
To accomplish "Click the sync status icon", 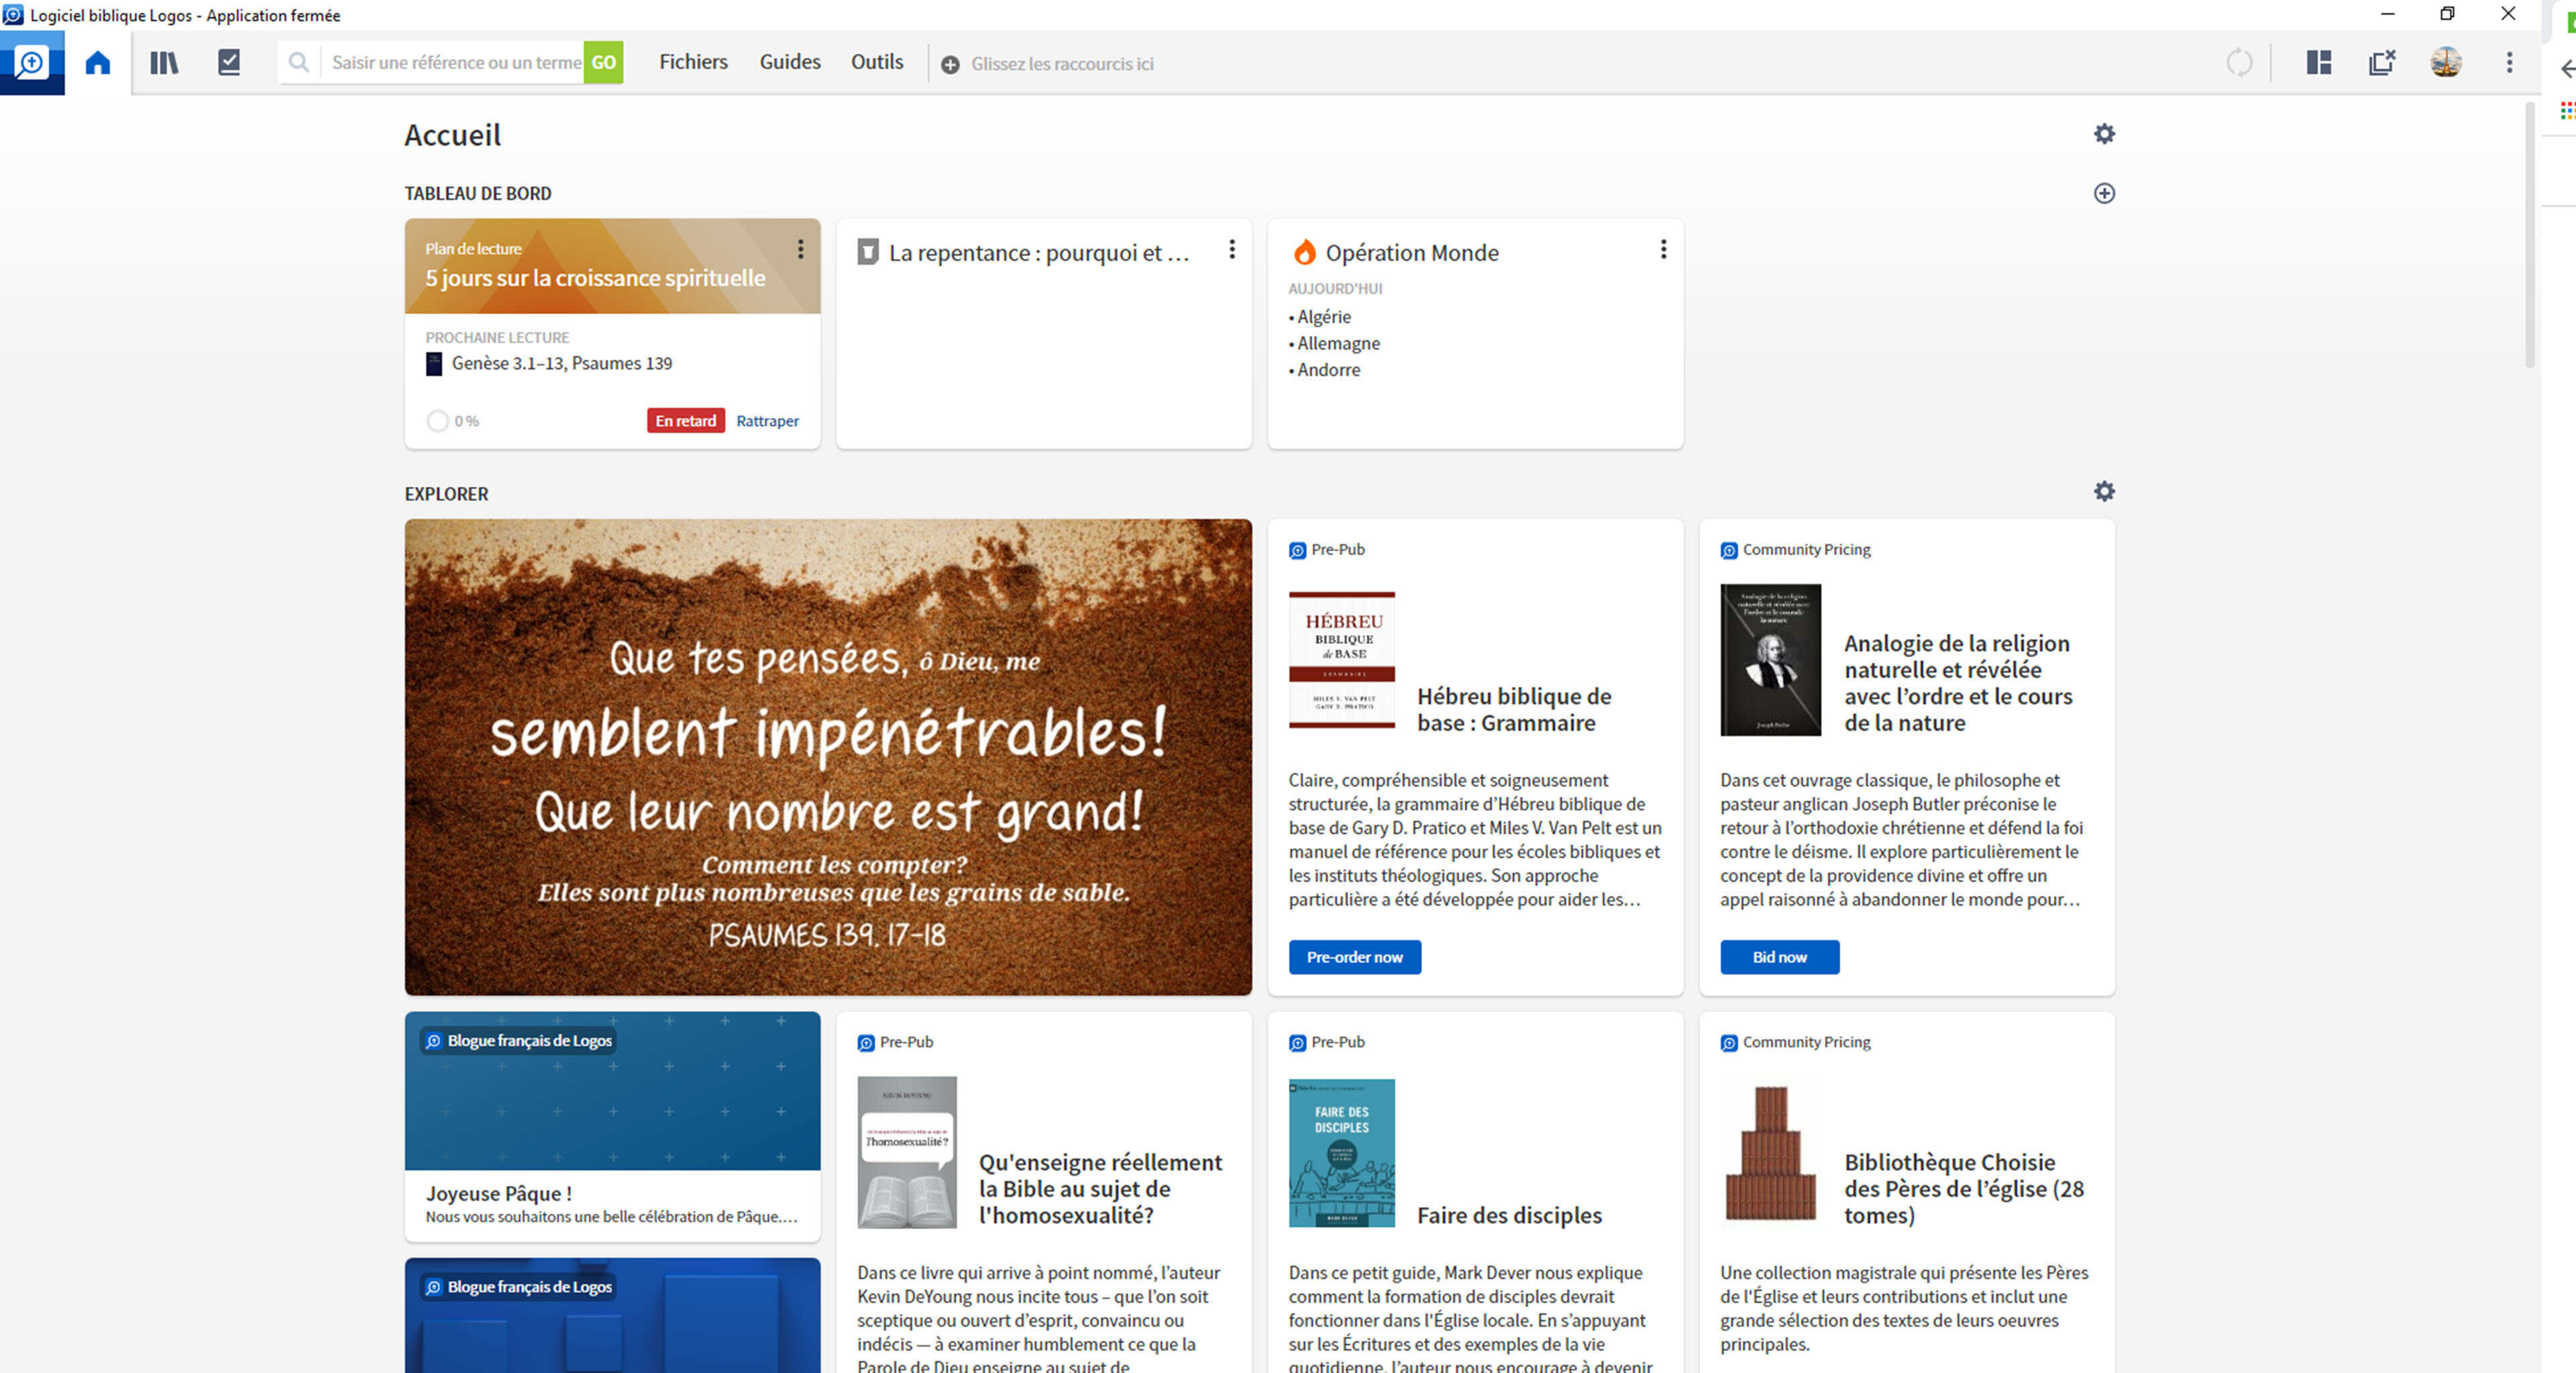I will coord(2240,63).
